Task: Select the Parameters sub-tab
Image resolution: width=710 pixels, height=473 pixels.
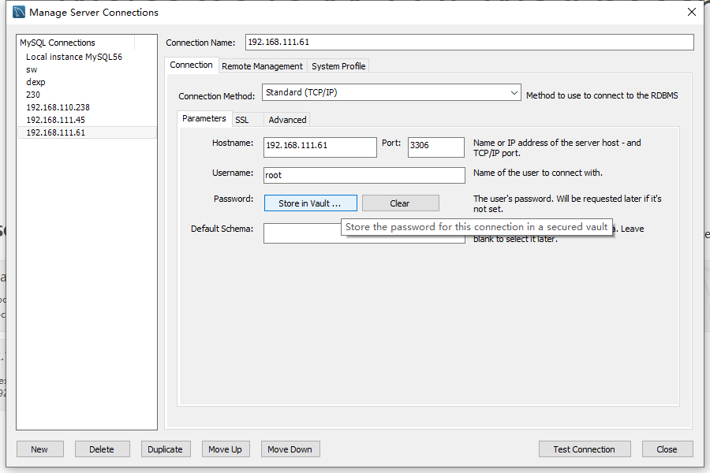Action: [x=204, y=118]
